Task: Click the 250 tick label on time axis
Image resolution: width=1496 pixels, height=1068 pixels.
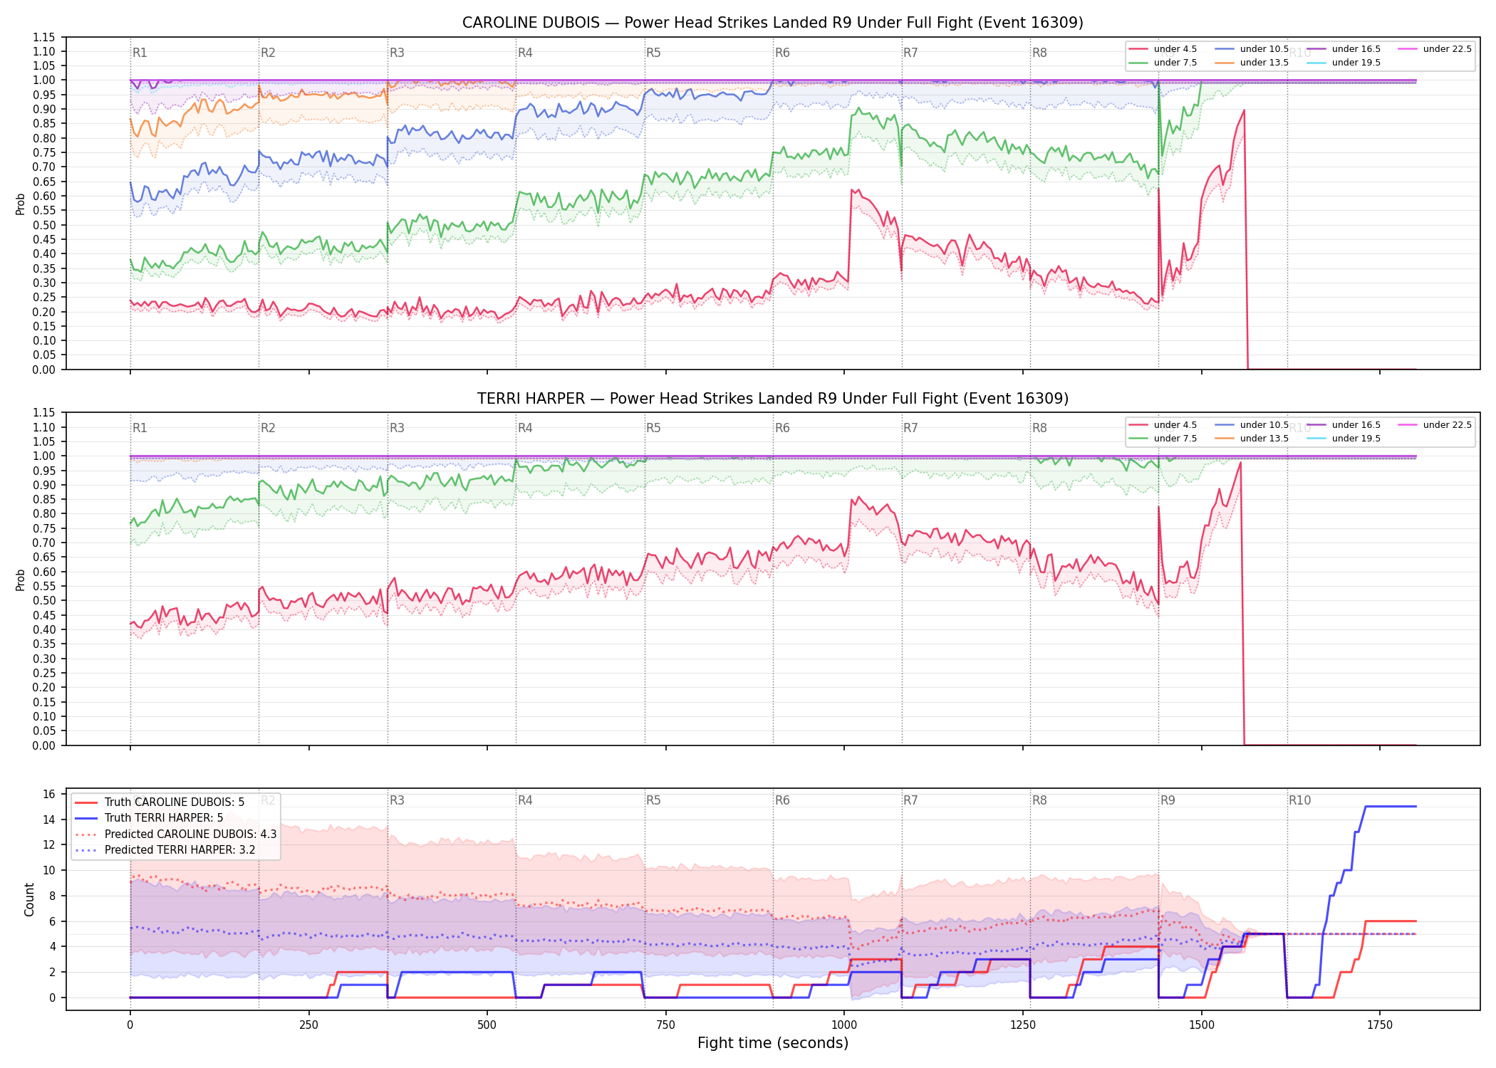Action: click(308, 1025)
